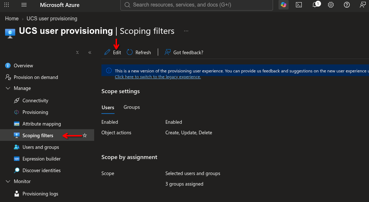
Task: Select the Users tab
Action: pos(108,107)
